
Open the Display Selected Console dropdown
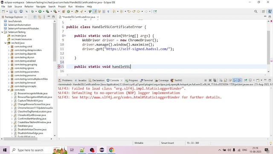point(254,80)
